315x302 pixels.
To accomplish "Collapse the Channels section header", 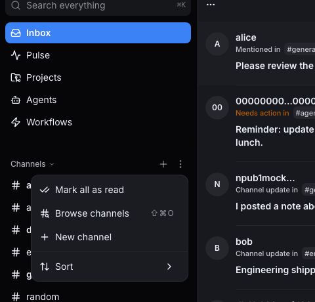I will [x=32, y=164].
